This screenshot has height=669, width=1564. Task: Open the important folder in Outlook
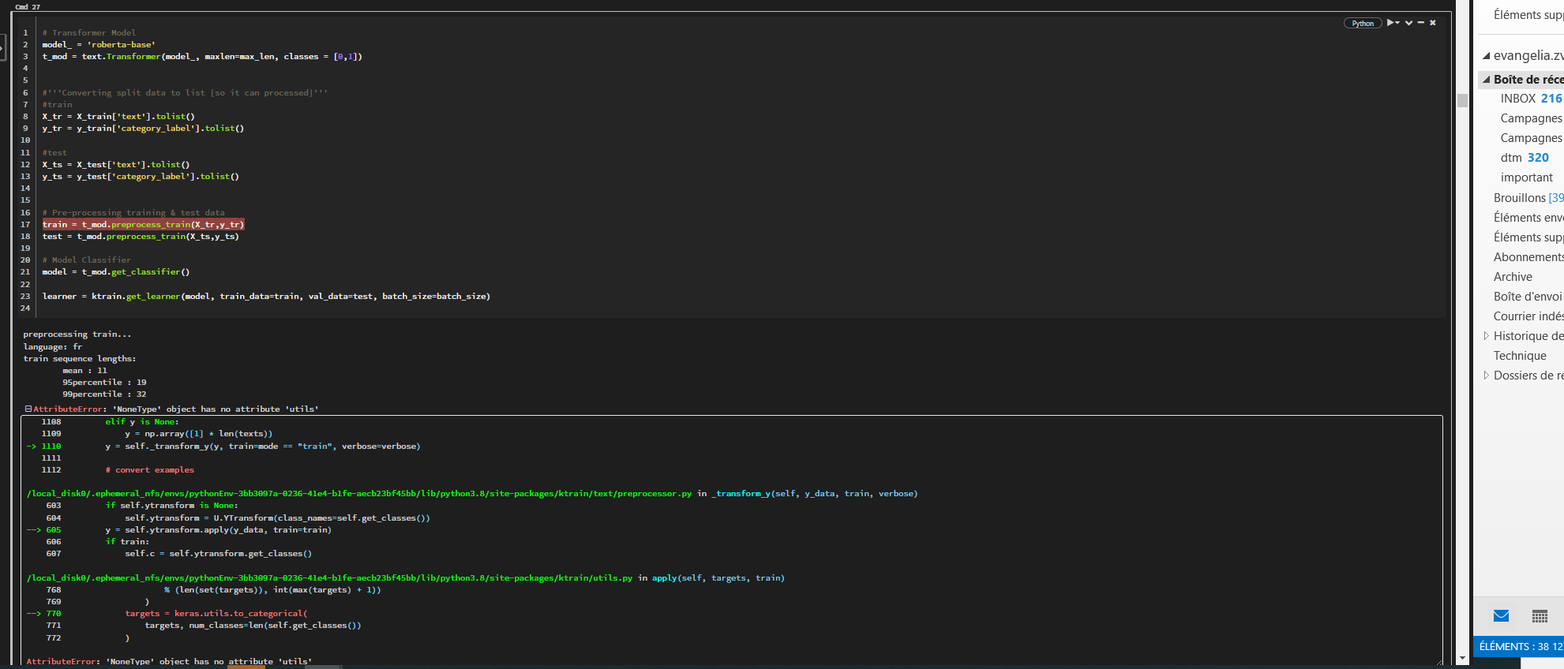[1527, 178]
